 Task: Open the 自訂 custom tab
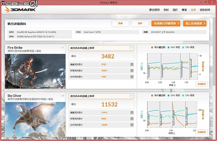click(175, 10)
